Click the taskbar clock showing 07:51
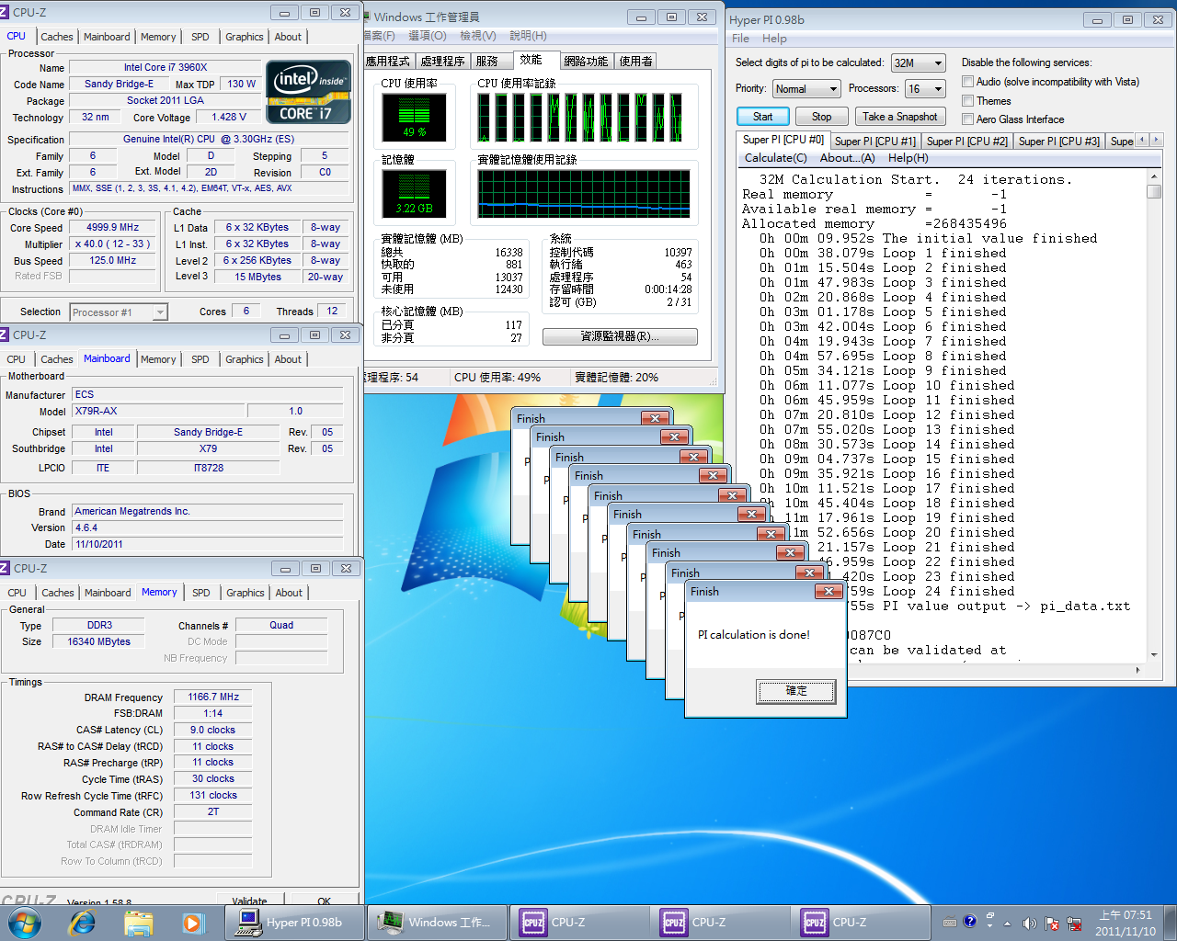Viewport: 1177px width, 941px height. tap(1126, 923)
